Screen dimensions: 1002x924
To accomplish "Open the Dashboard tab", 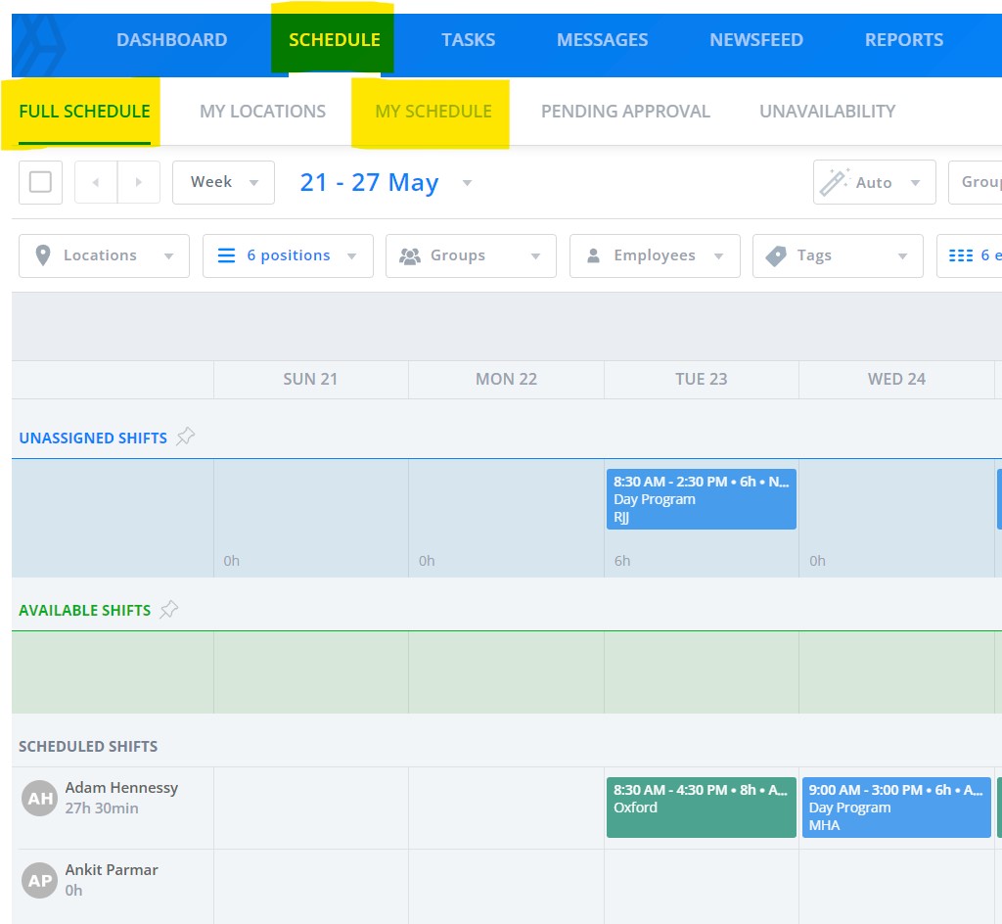I will coord(171,39).
